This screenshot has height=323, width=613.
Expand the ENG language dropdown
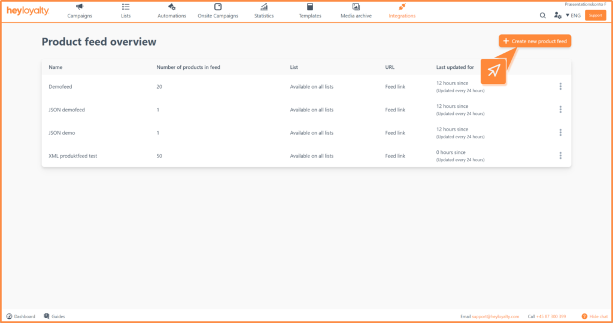point(573,16)
